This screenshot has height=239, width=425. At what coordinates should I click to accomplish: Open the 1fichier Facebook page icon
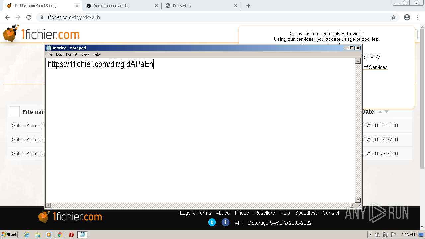point(225,222)
